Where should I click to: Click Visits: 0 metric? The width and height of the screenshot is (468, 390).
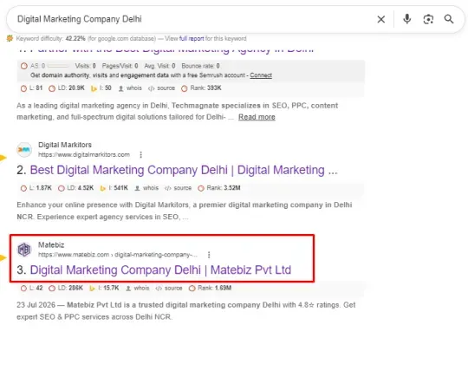(x=85, y=66)
